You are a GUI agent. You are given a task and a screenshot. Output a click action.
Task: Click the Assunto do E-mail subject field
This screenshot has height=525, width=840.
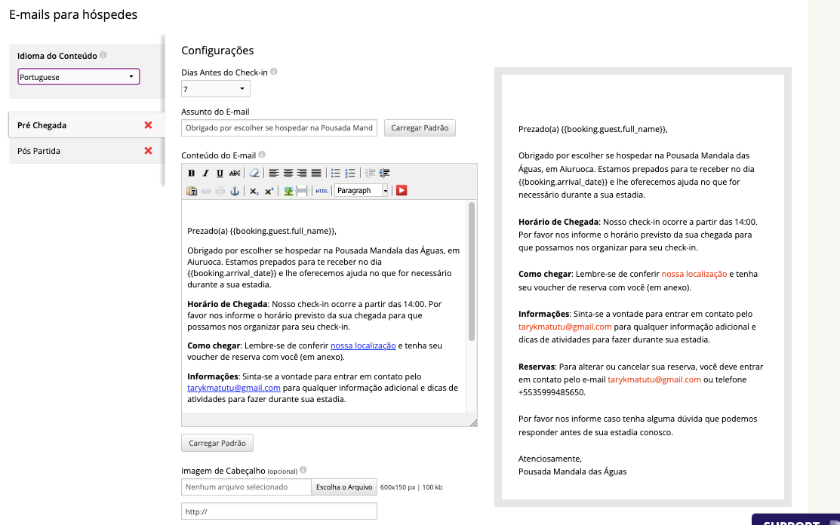coord(279,128)
